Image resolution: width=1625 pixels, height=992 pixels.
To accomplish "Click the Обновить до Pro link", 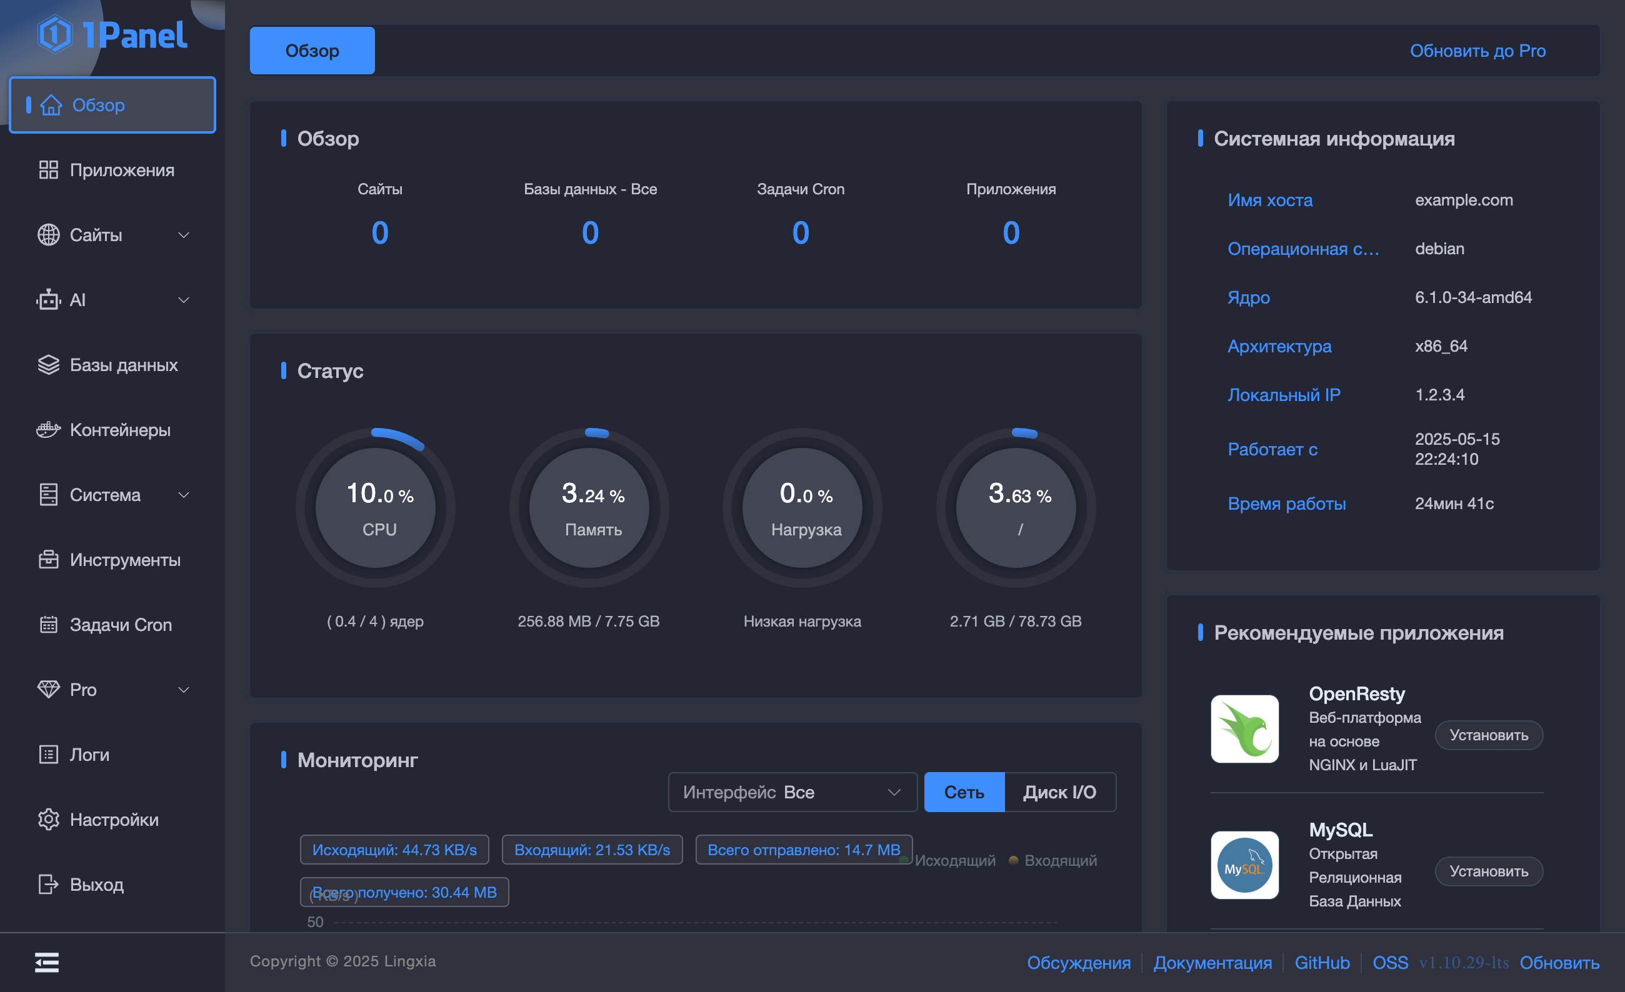I will click(x=1478, y=51).
